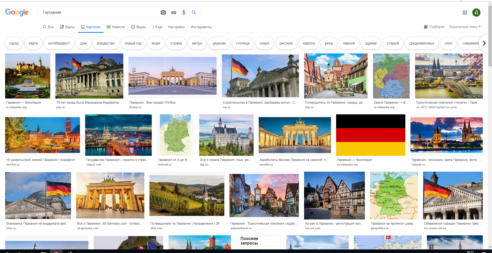Image resolution: width=492 pixels, height=253 pixels.
Task: Select the октоберфест filter chip
Action: tap(59, 43)
